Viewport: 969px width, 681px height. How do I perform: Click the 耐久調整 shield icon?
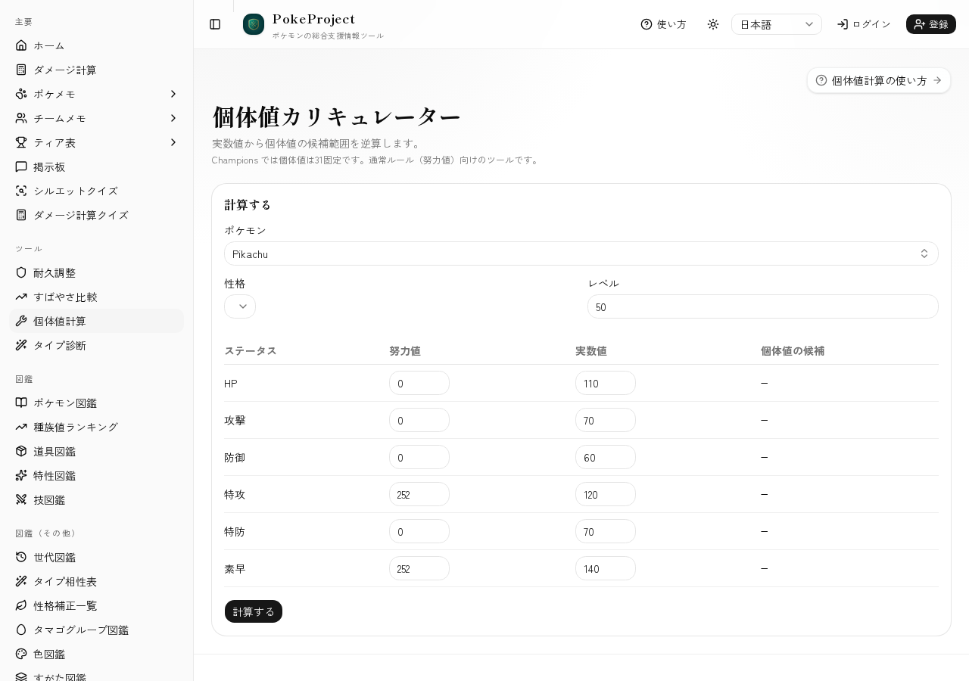point(21,272)
